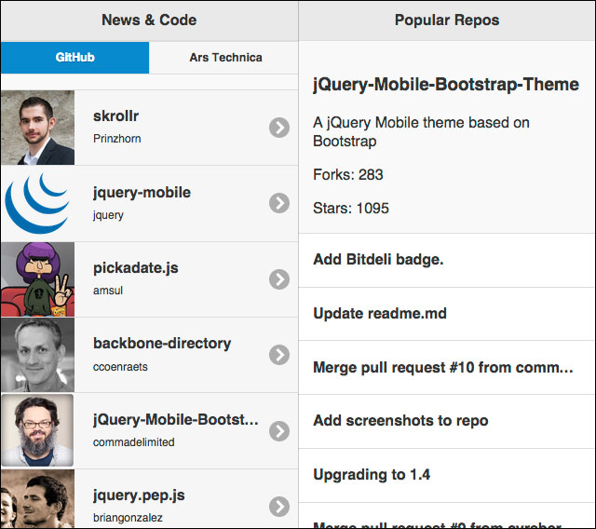Open the chevron arrow for backbone-directory
The height and width of the screenshot is (529, 596).
[279, 355]
